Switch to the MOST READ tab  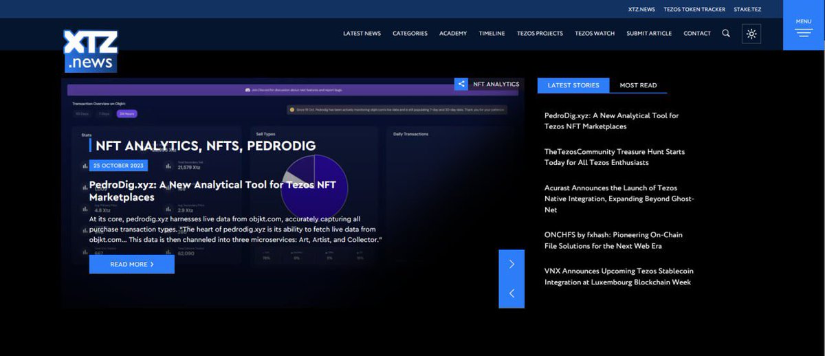coord(638,85)
